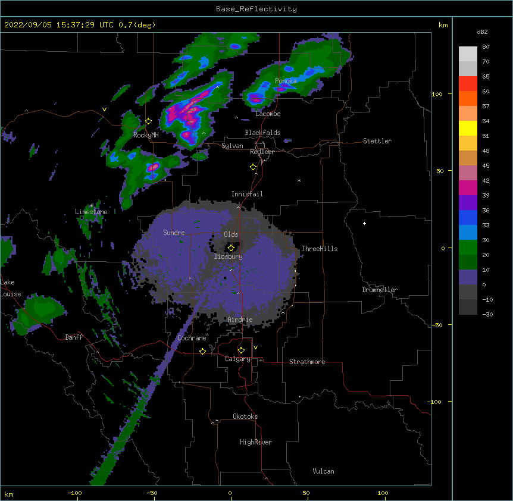Select the yellow diamond between Olds and Didsbury

[231, 248]
